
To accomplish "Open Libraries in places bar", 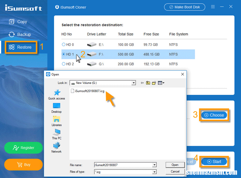I will coord(57,121).
